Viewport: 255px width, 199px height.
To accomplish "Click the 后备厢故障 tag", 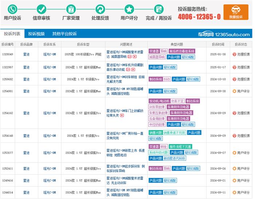I will [x=157, y=119].
